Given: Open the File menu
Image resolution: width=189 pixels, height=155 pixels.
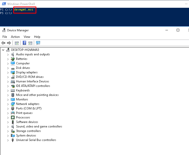Looking at the screenshot, I should coord(5,37).
